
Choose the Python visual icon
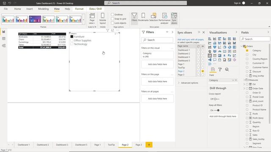click(230, 56)
